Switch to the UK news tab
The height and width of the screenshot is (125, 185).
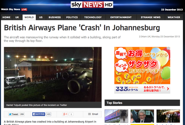(17, 17)
